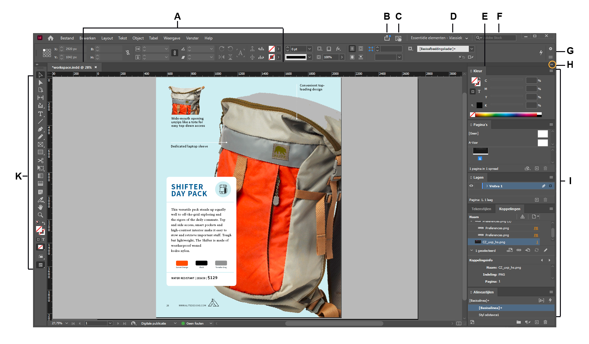This screenshot has height=344, width=589.
Task: Switch to the Tekenstijlen tab
Action: [x=481, y=209]
